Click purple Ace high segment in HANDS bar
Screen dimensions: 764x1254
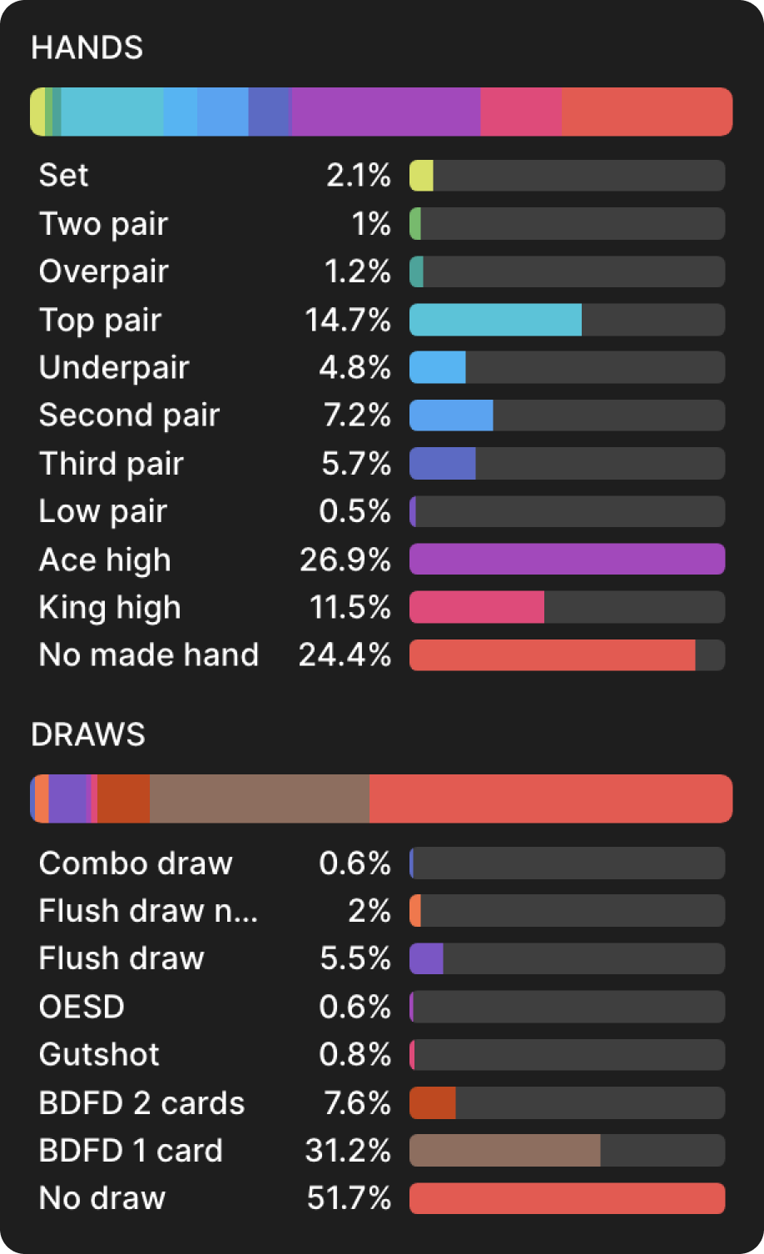point(385,112)
